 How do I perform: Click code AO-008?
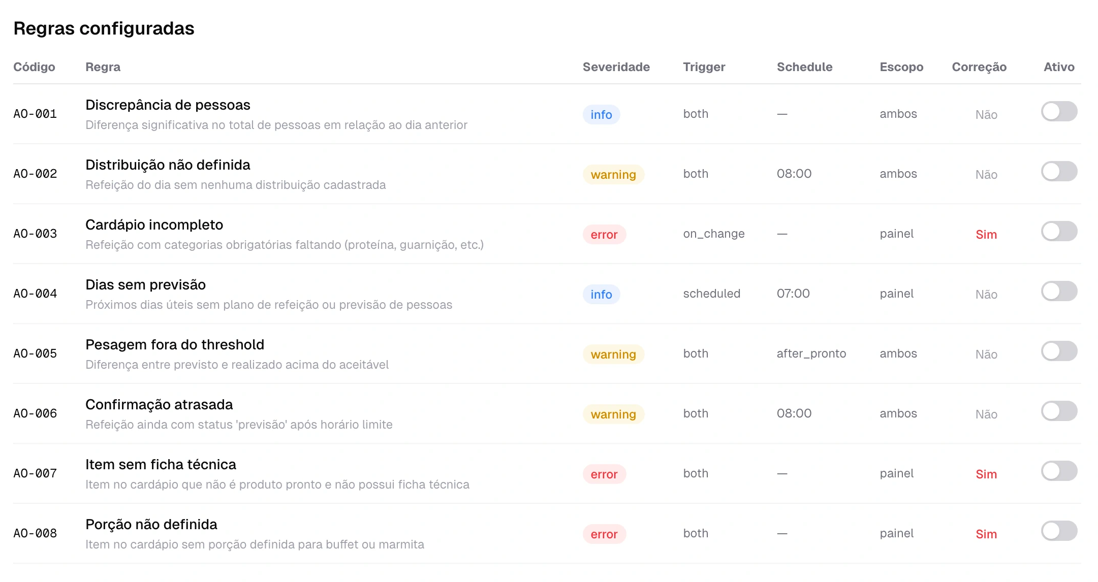pyautogui.click(x=35, y=533)
